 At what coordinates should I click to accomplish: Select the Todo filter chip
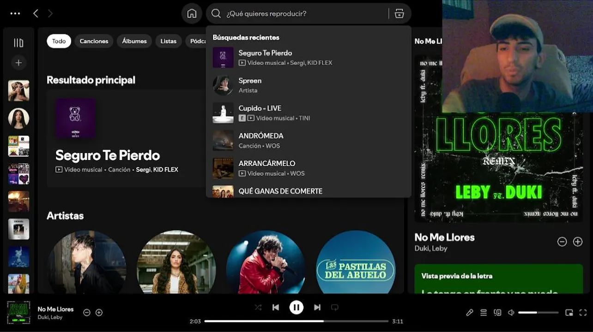click(59, 41)
